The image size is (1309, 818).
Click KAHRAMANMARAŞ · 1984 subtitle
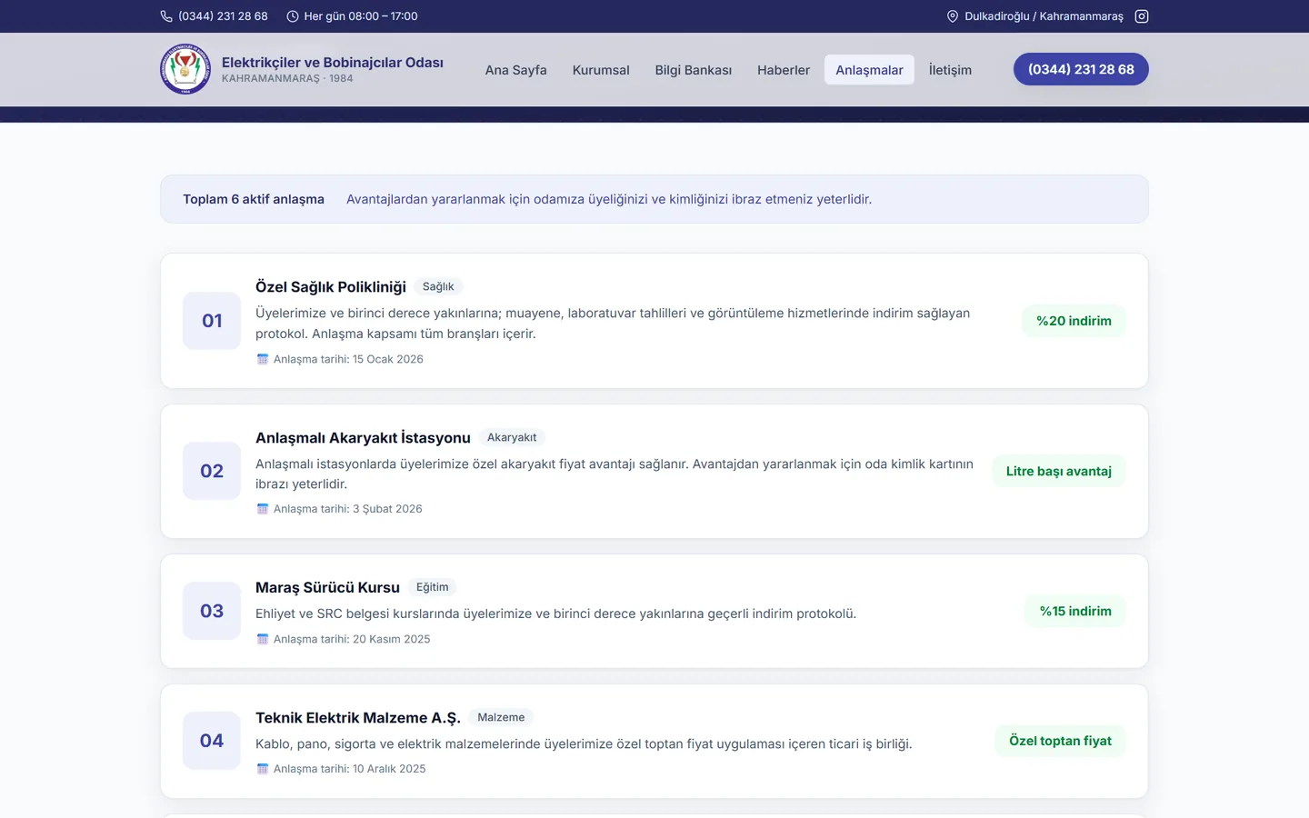click(x=287, y=79)
